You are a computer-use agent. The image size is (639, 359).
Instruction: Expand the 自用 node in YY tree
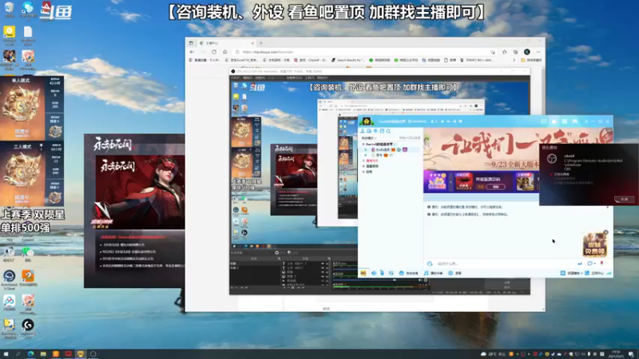point(363,172)
